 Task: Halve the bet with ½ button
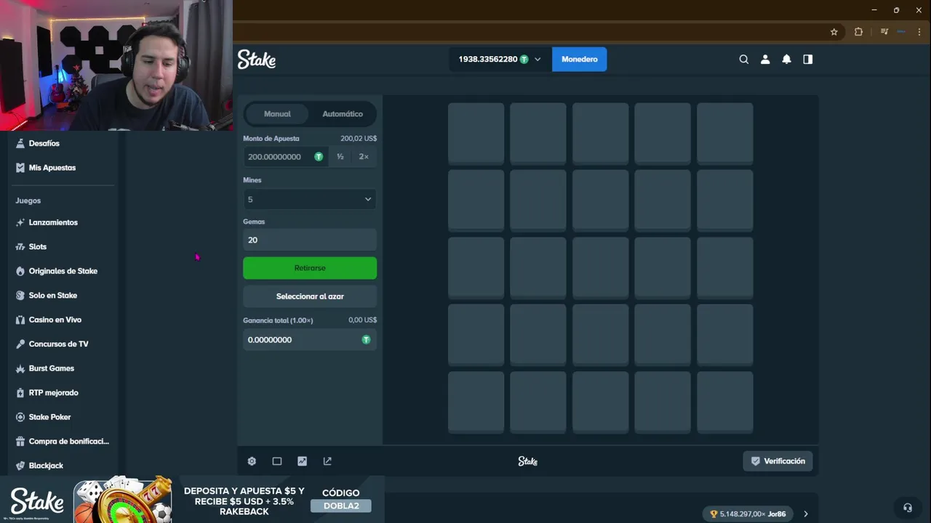pyautogui.click(x=340, y=157)
